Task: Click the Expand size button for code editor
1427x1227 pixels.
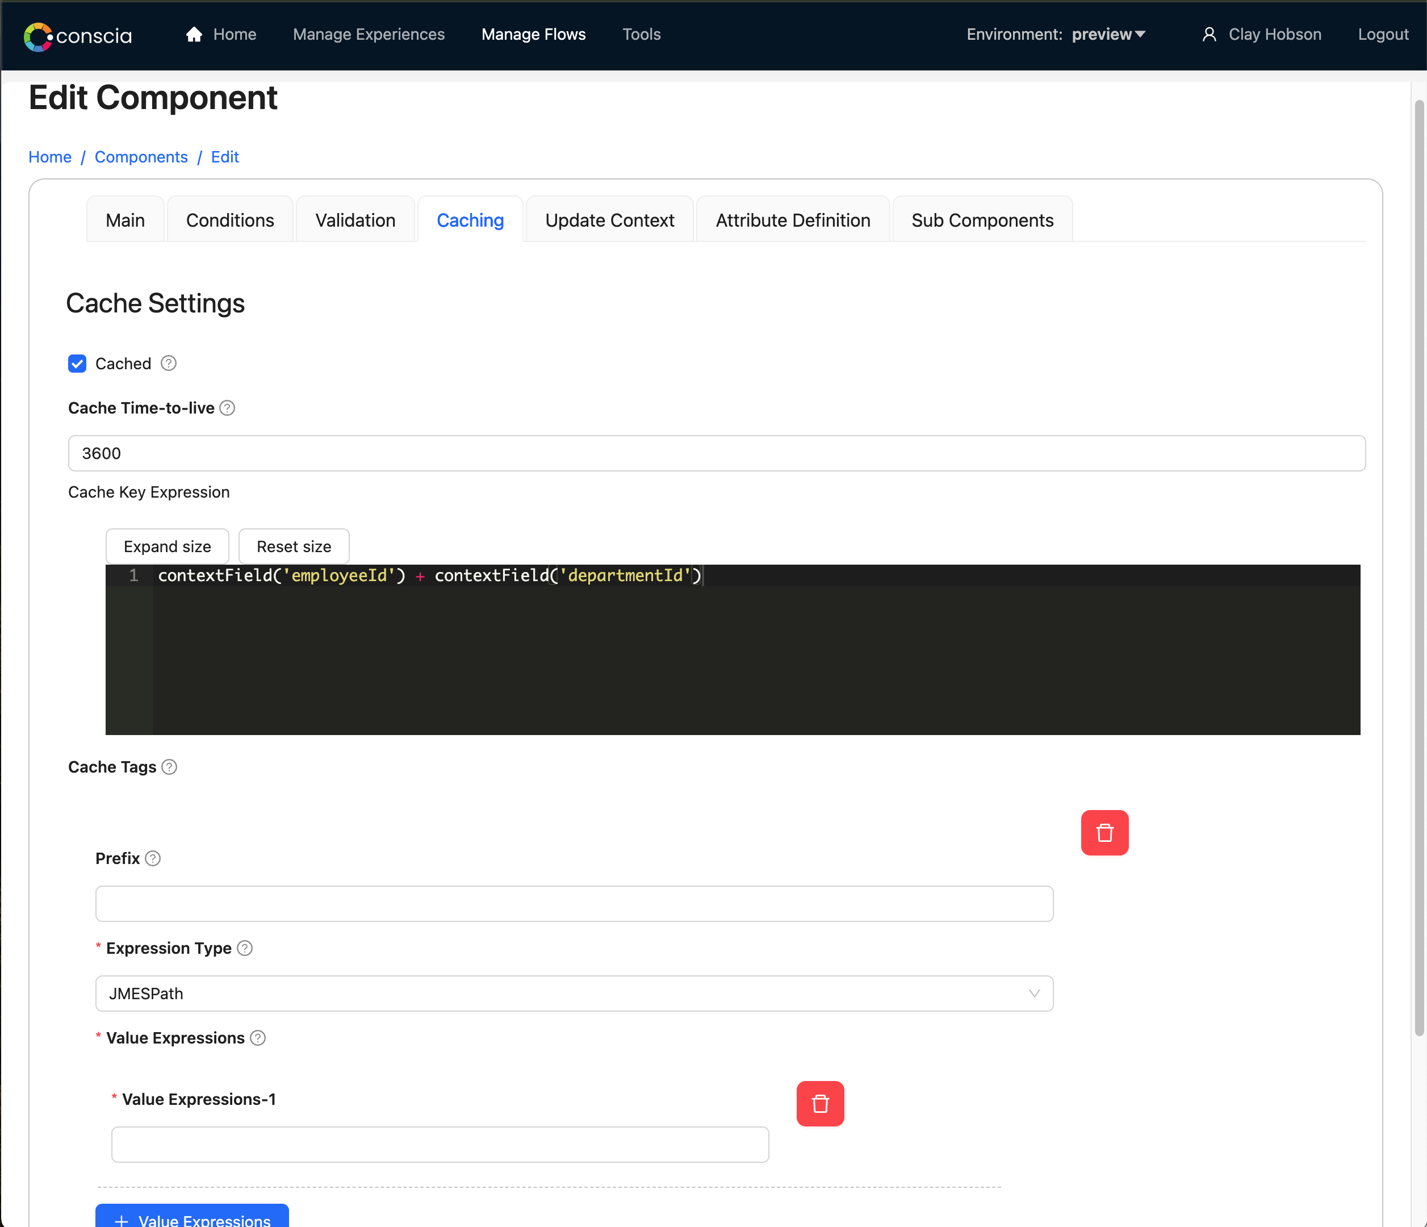Action: 166,546
